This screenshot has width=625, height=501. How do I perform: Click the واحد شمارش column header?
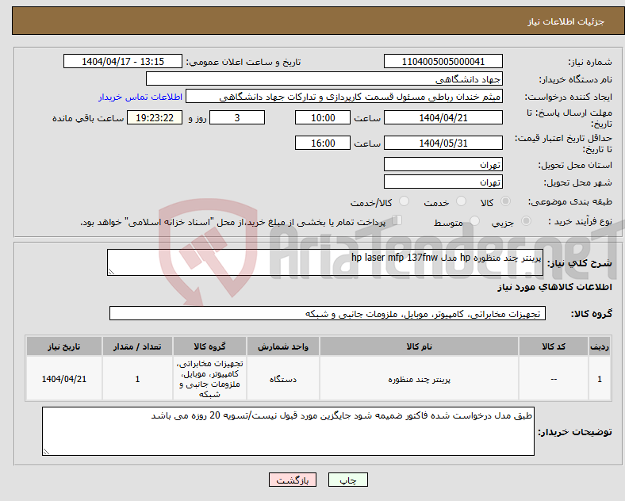(283, 346)
